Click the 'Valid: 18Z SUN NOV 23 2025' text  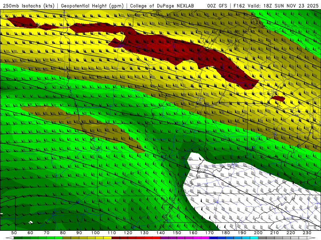point(283,6)
